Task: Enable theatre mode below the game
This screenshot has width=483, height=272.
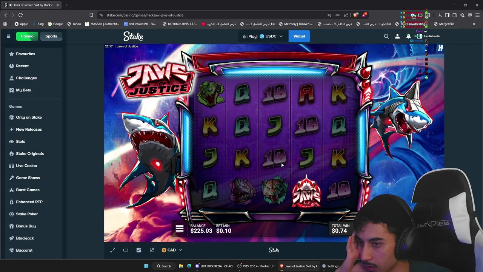Action: [126, 250]
